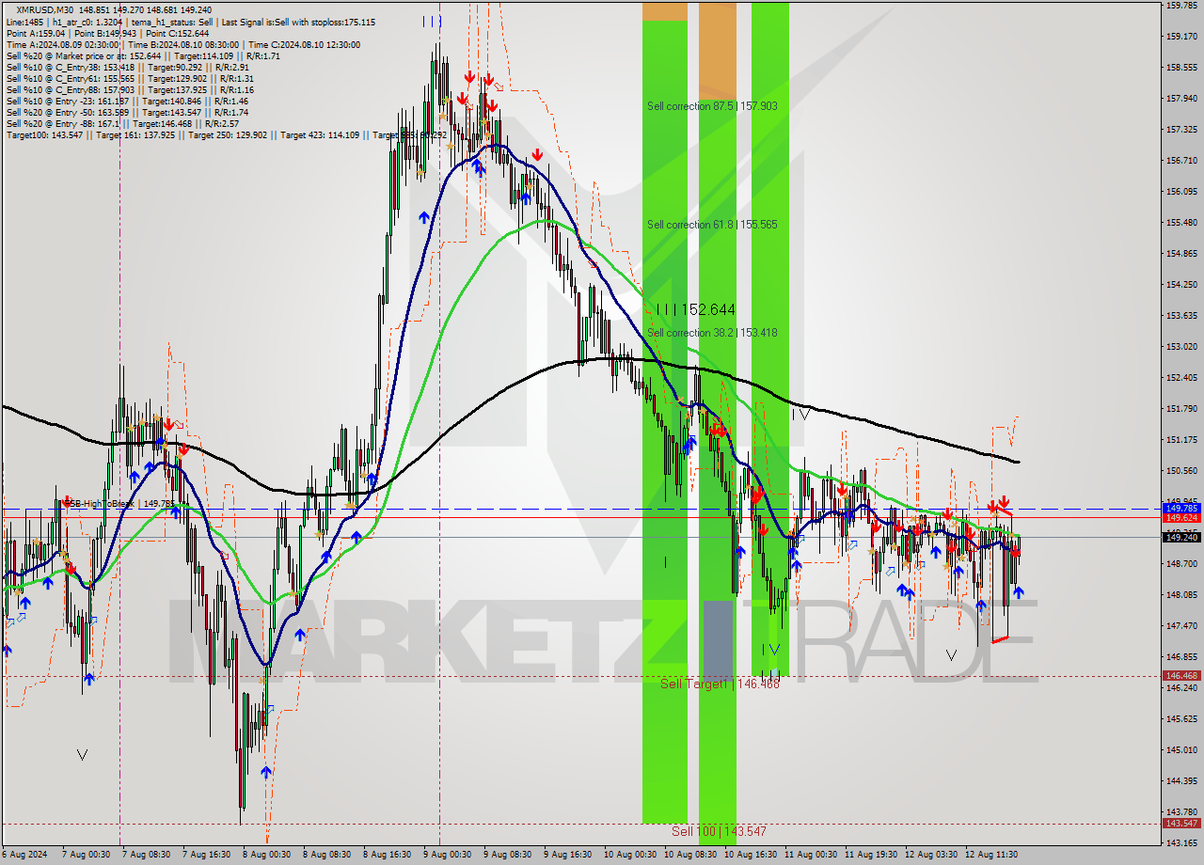Select the 'Sell %10 @ C_Entry88: 157.903' line

tap(130, 89)
